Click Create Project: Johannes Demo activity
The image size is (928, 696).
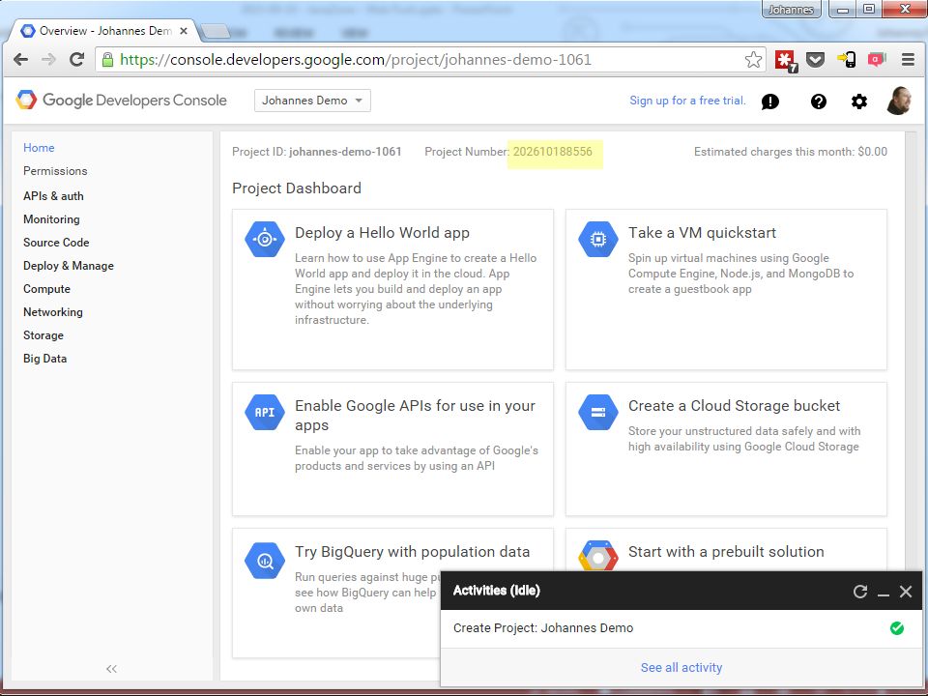tap(543, 628)
